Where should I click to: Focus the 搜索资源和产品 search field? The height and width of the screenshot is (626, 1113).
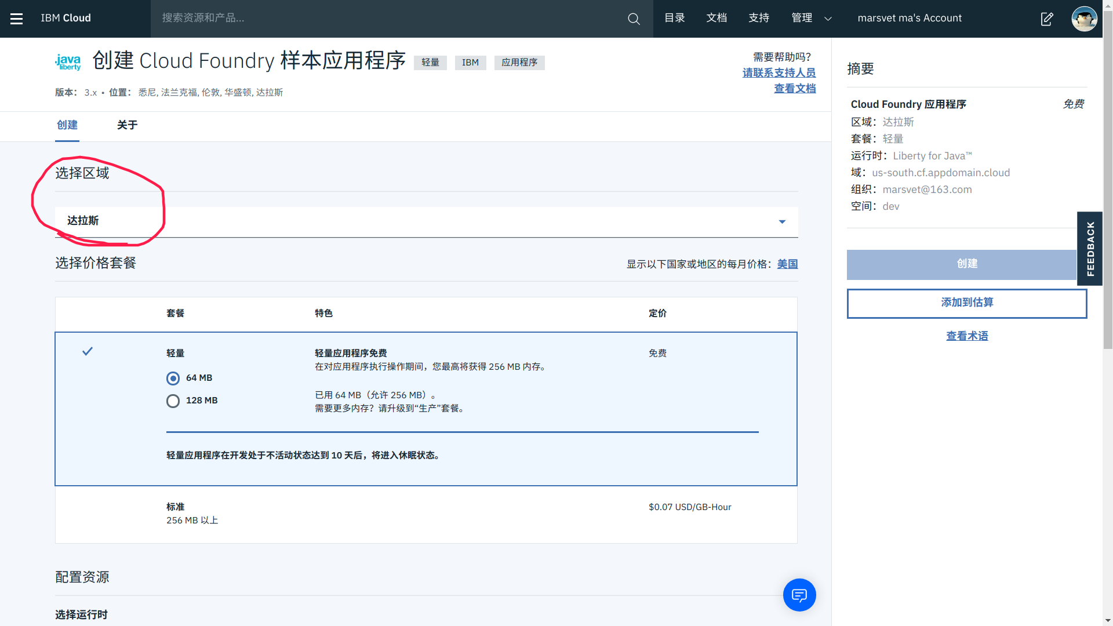(388, 19)
